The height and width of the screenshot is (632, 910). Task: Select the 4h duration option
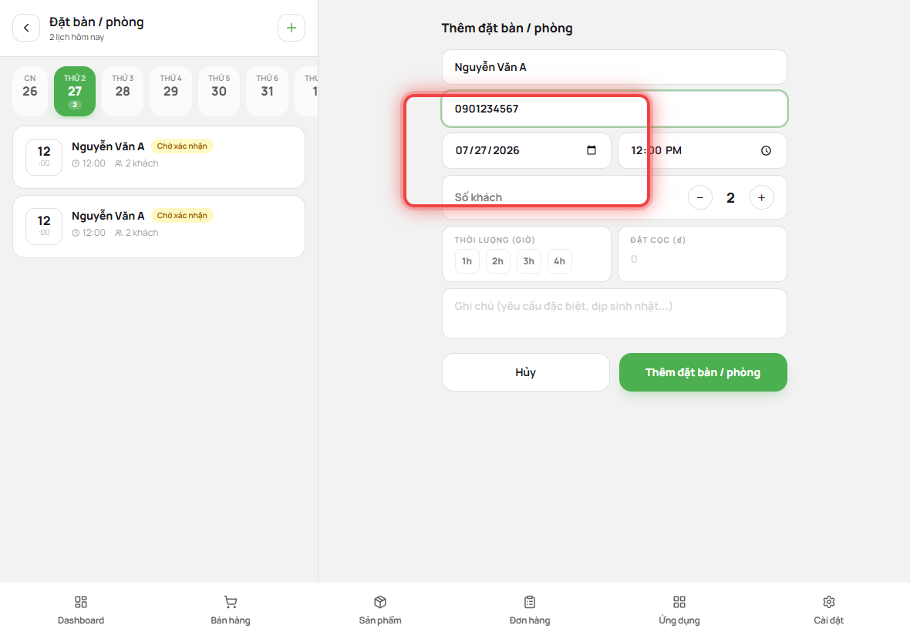point(559,261)
